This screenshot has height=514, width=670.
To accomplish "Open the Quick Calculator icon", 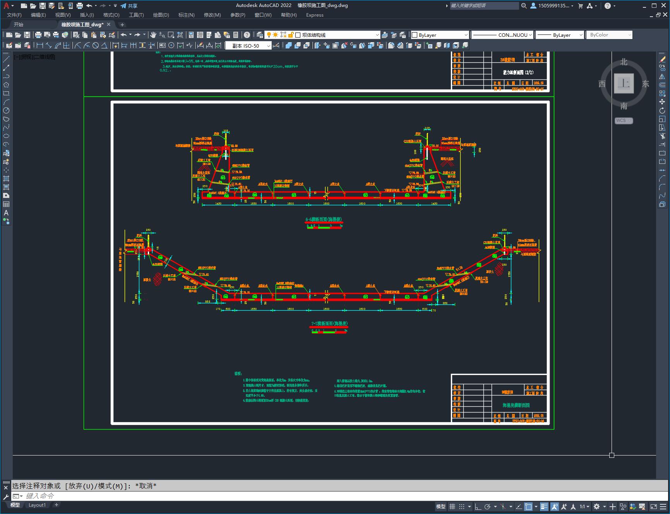I will pos(236,35).
